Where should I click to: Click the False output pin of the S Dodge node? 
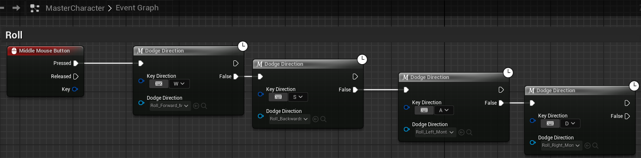click(355, 90)
